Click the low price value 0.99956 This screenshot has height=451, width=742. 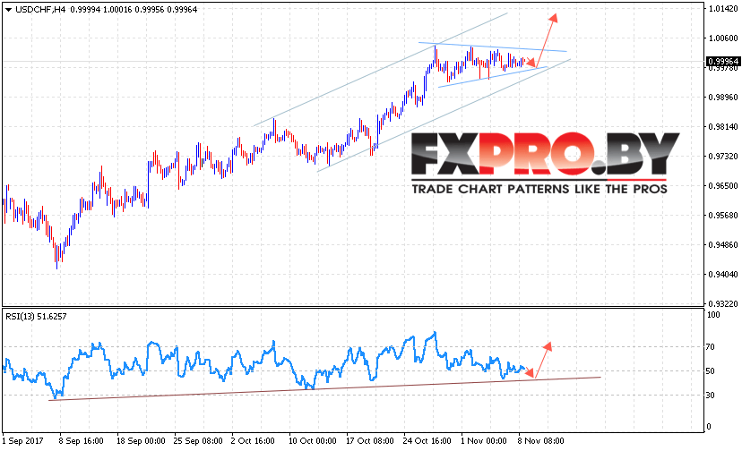coord(150,10)
